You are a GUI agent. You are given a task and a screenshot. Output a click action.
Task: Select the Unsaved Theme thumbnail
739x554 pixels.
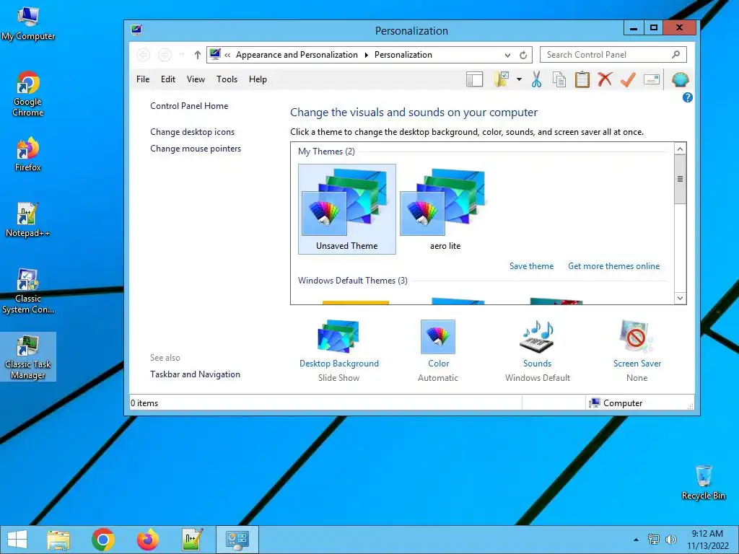point(347,209)
